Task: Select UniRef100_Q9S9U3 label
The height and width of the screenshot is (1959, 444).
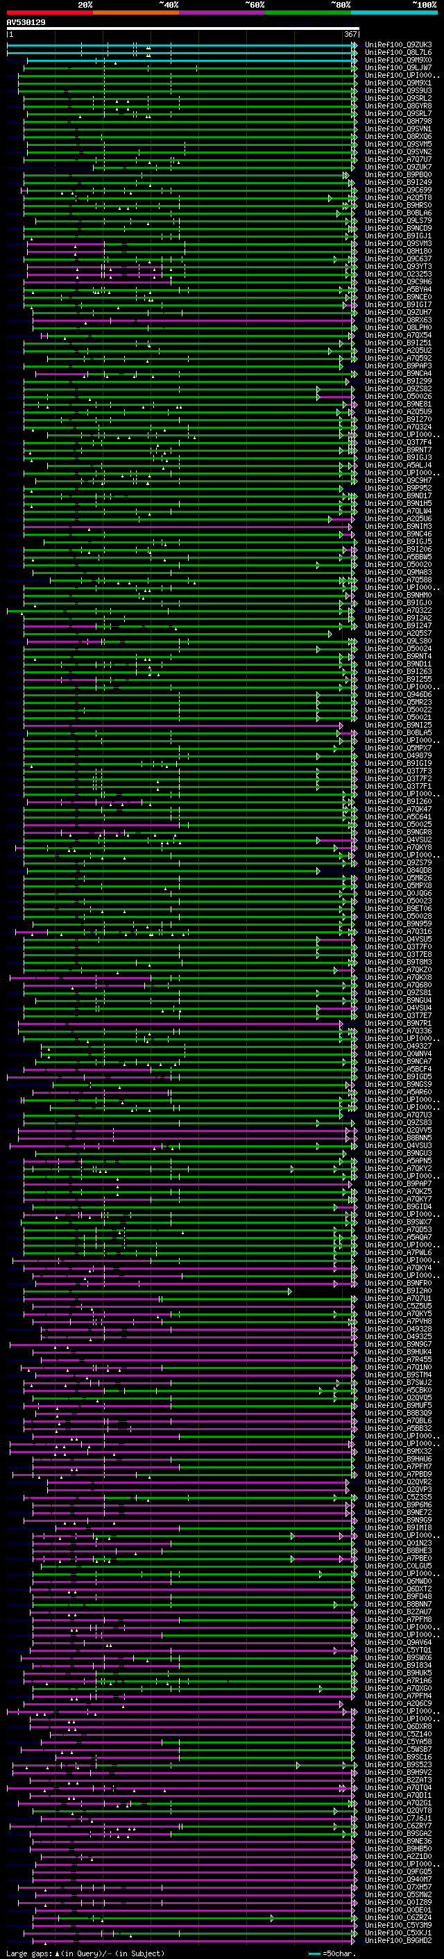Action: point(398,90)
